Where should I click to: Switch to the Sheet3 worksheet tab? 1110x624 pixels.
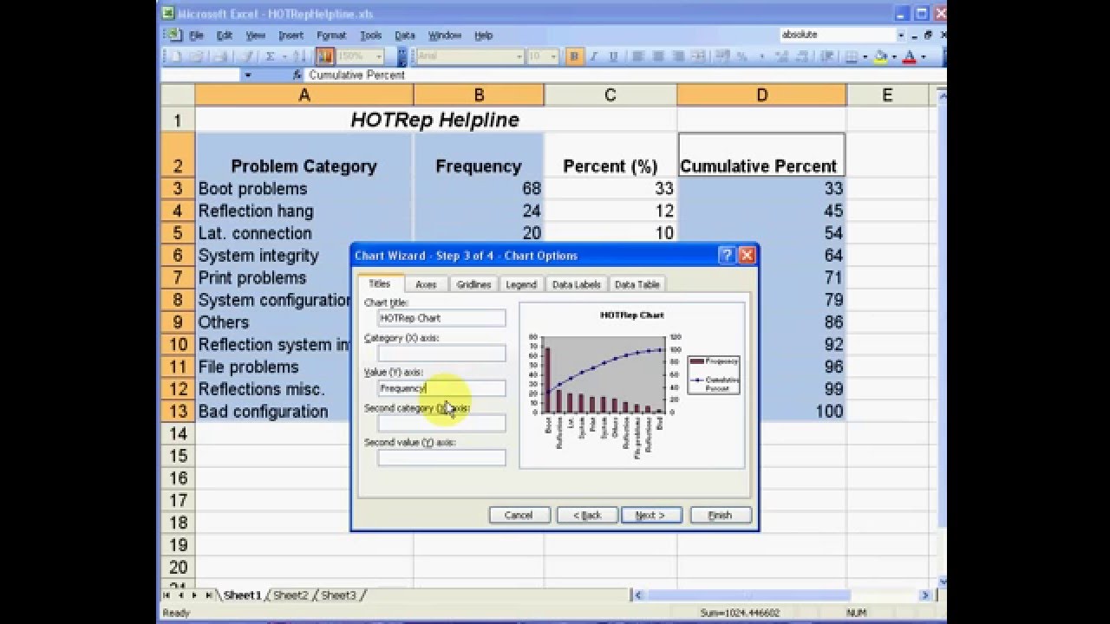[338, 595]
